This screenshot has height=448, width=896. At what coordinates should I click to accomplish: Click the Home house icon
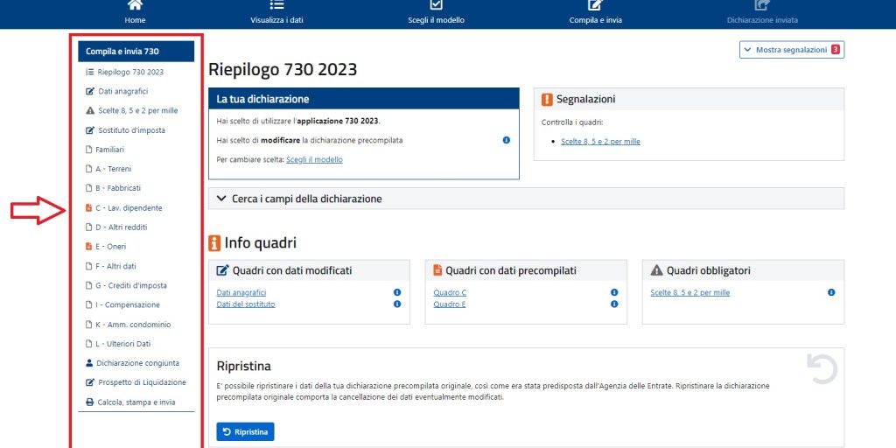pyautogui.click(x=135, y=4)
